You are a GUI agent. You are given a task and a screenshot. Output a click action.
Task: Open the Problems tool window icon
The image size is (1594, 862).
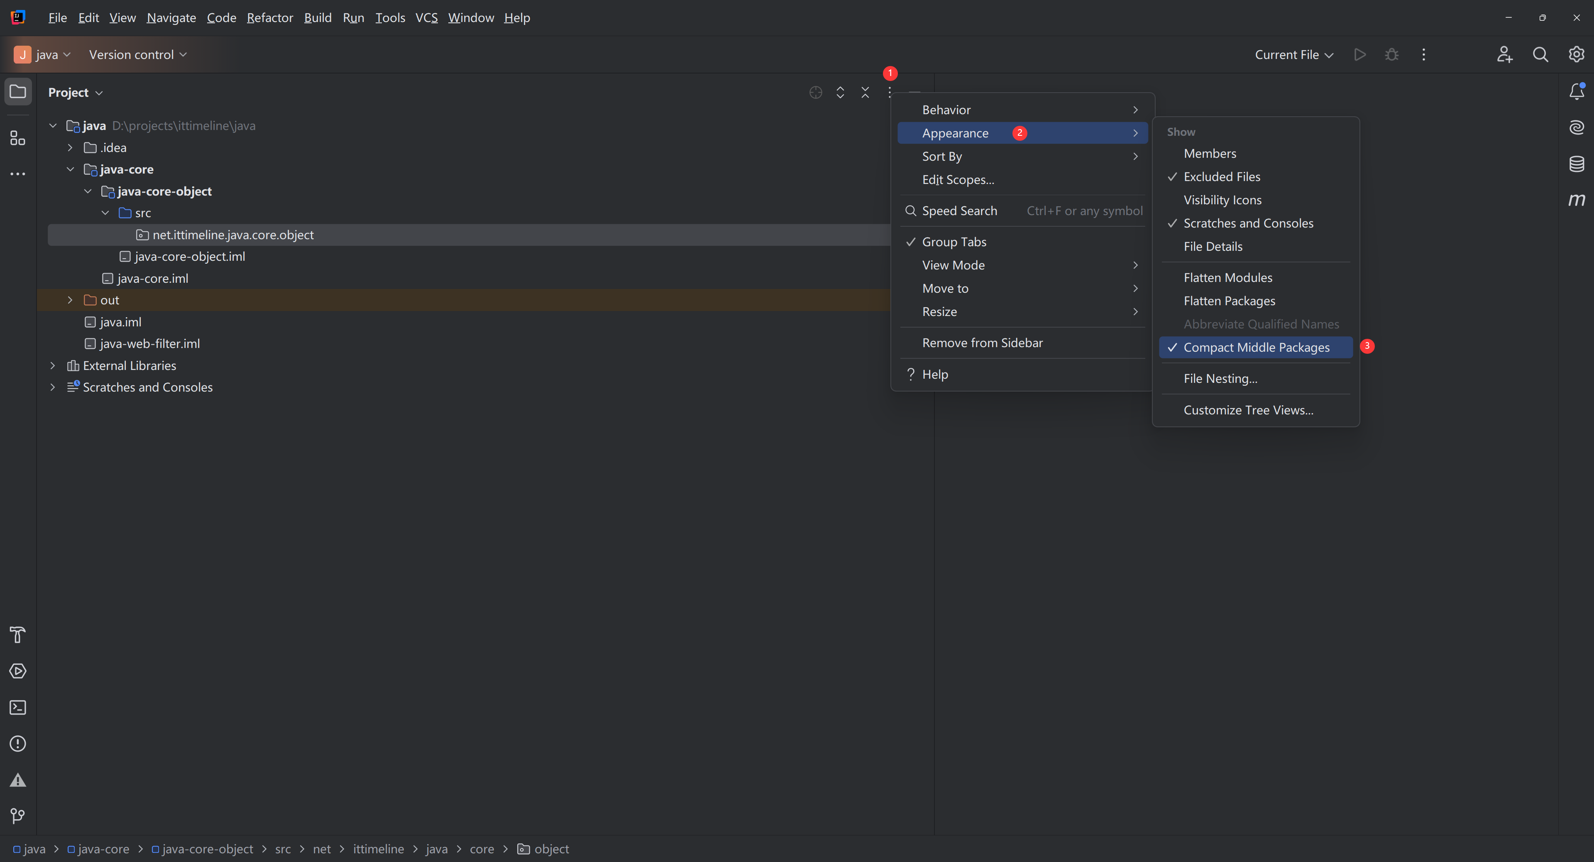17,744
